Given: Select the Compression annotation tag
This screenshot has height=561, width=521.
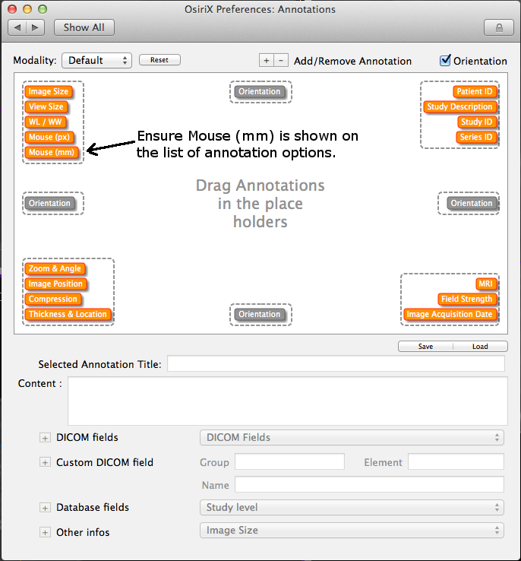Looking at the screenshot, I should point(53,299).
